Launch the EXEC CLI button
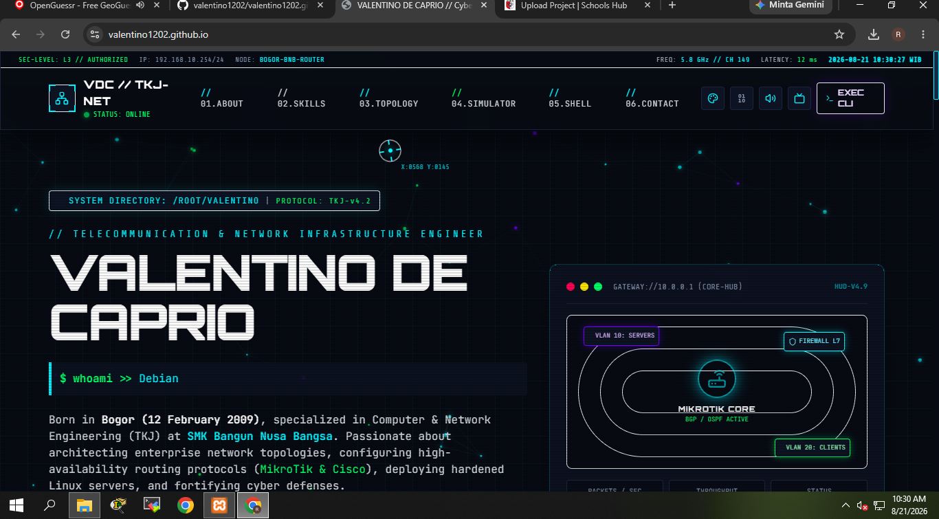 [850, 98]
